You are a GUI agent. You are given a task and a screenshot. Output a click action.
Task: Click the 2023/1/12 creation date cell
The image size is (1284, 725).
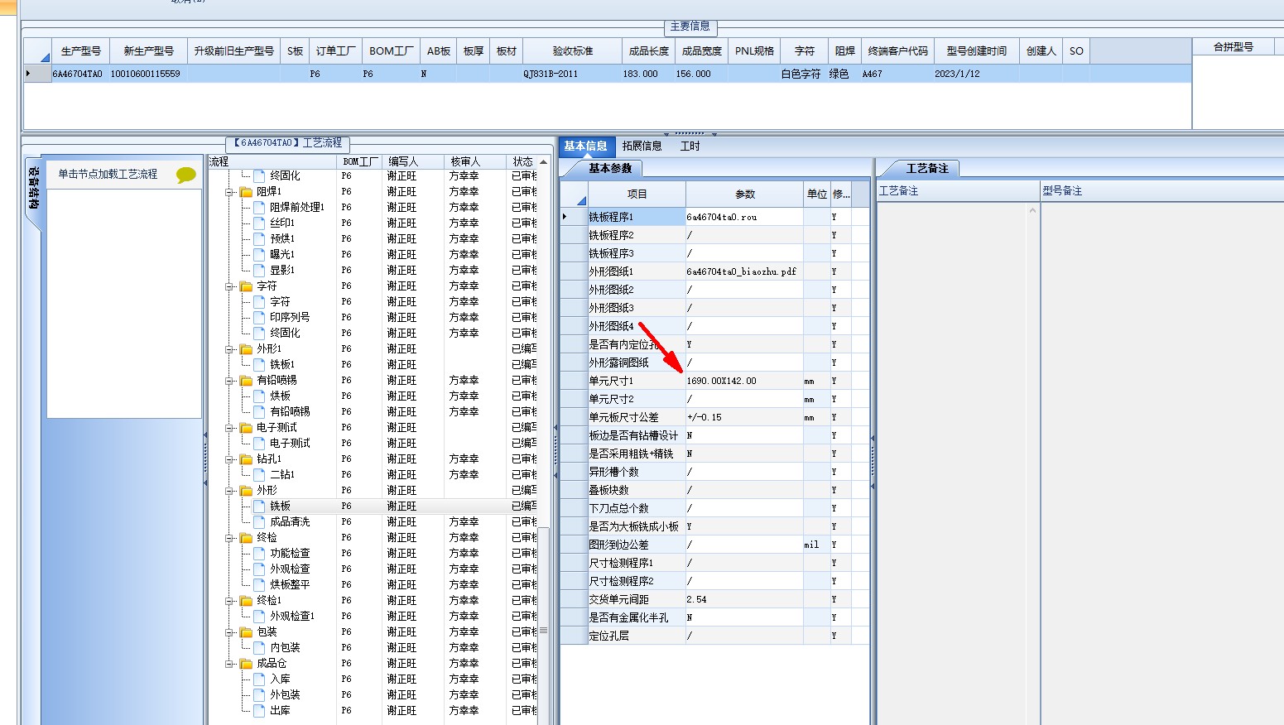pyautogui.click(x=977, y=74)
